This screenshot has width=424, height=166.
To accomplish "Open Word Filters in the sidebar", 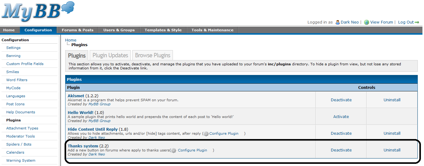I will tap(17, 80).
